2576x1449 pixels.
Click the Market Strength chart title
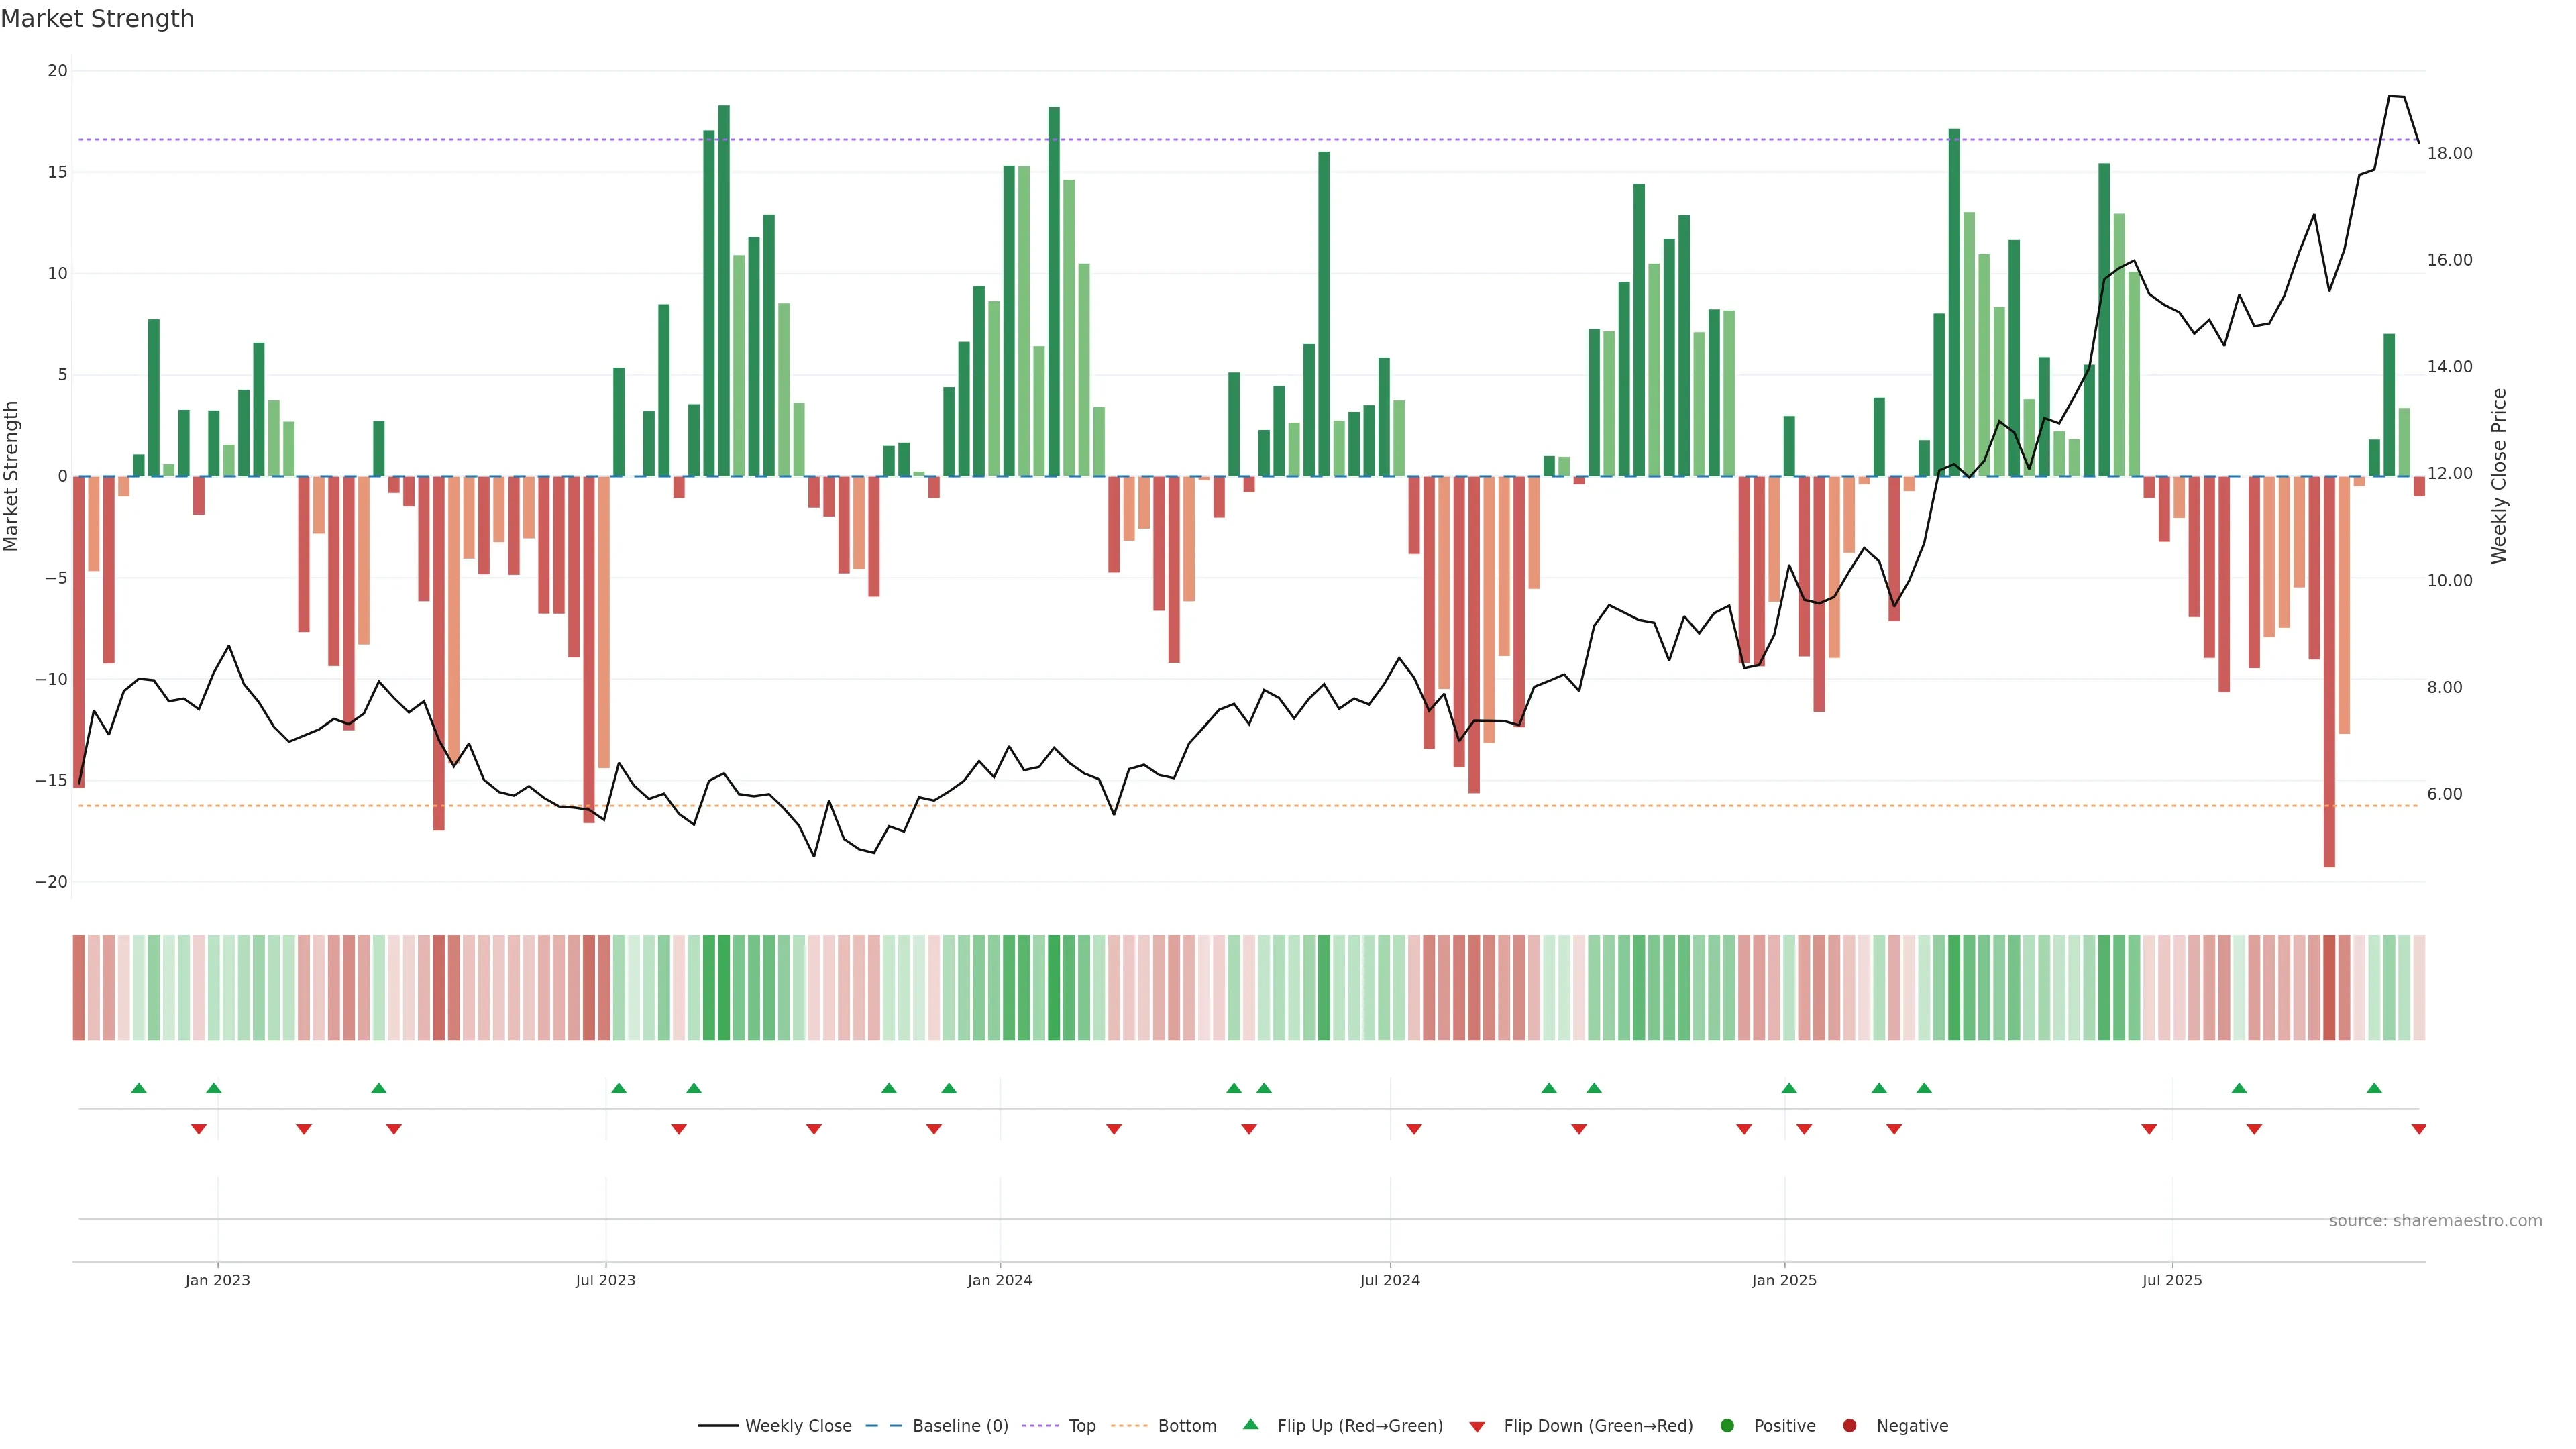click(x=97, y=19)
